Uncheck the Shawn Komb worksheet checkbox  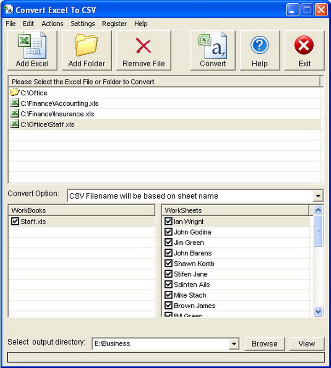pos(168,263)
